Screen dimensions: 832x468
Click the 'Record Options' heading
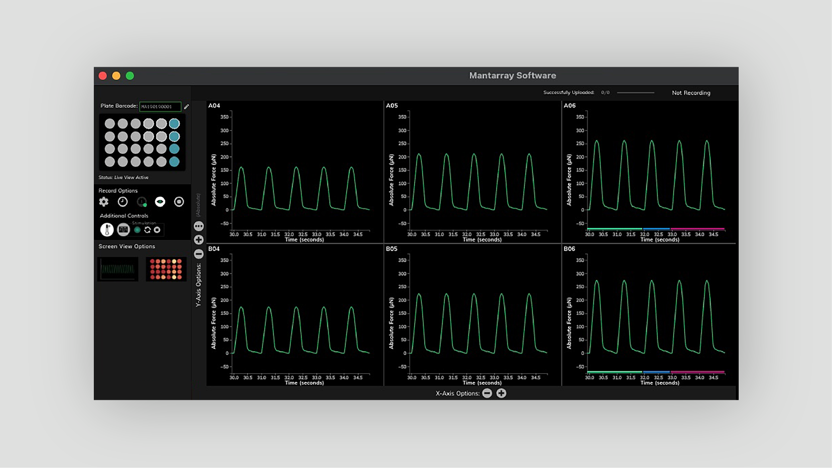118,191
